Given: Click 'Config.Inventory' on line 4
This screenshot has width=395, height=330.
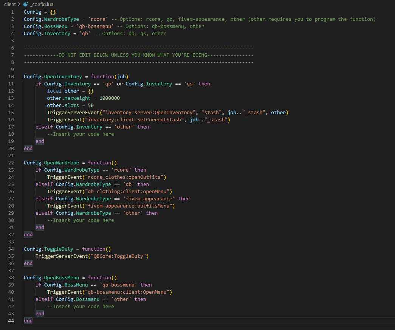Looking at the screenshot, I should (x=47, y=34).
